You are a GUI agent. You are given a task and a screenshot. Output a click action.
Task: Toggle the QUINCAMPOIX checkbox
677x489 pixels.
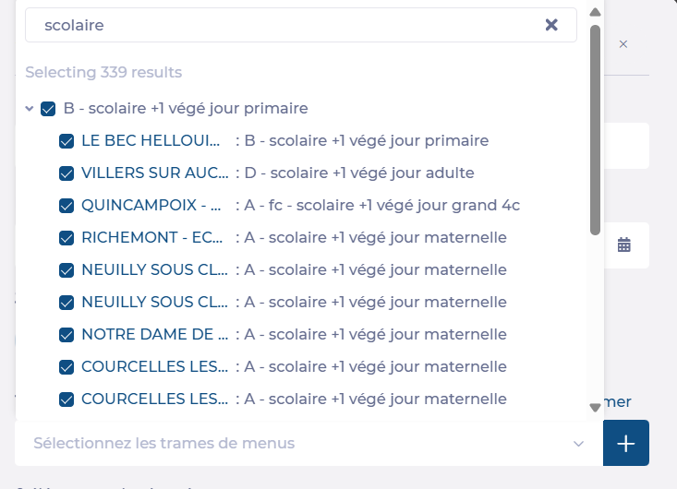click(66, 206)
